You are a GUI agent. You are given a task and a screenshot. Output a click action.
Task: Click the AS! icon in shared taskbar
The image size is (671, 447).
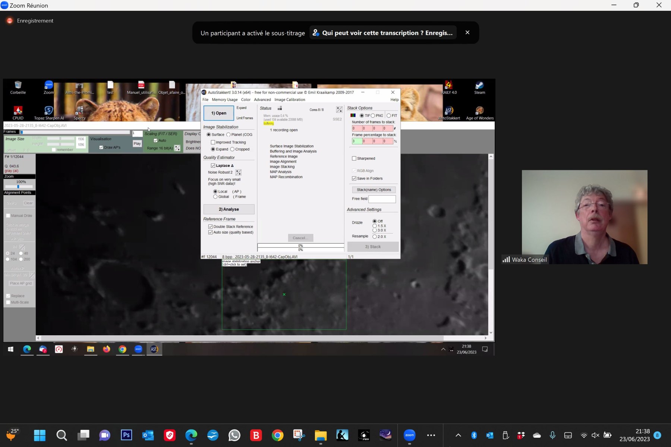[154, 349]
